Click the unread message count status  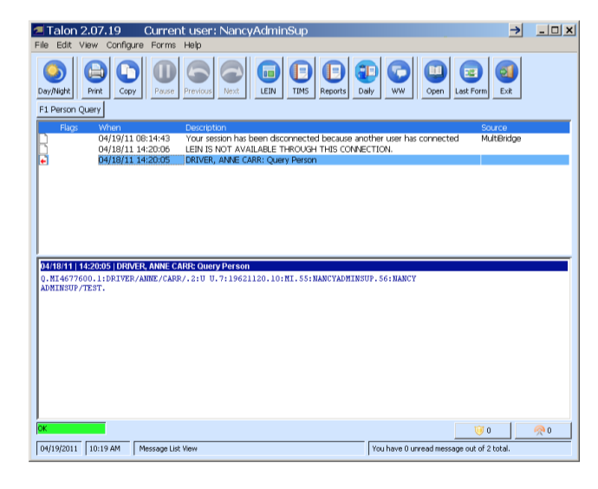(x=470, y=449)
